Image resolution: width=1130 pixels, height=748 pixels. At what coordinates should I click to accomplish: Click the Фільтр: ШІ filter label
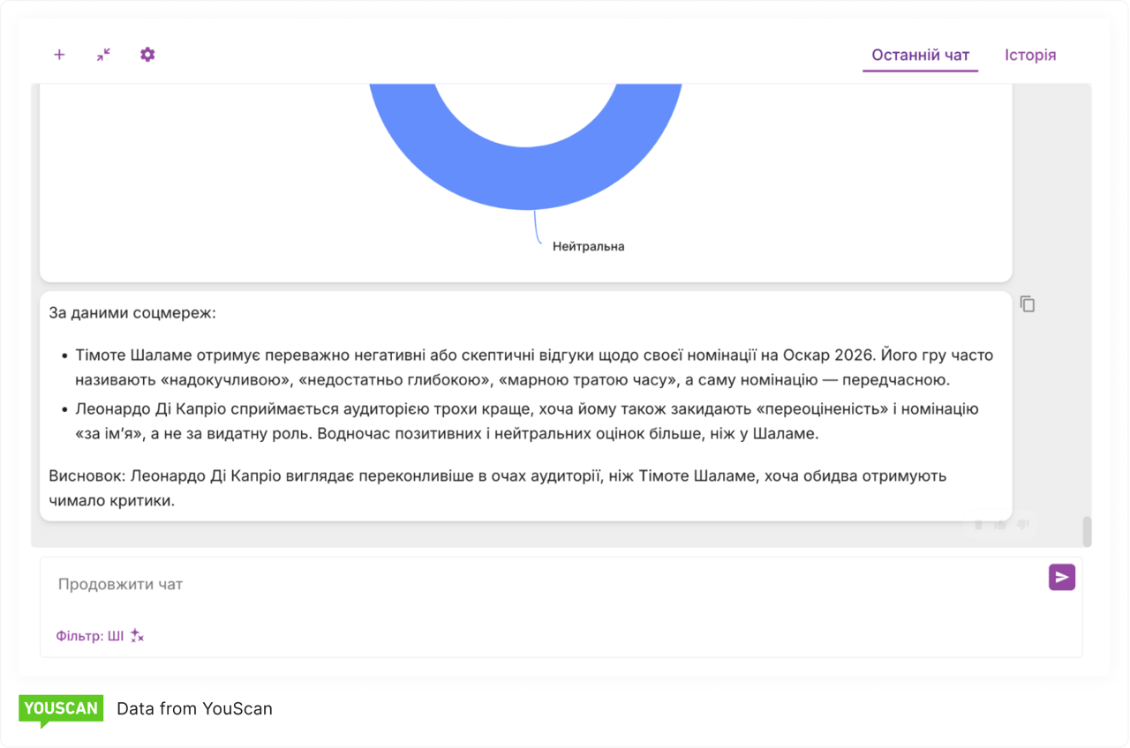tap(90, 636)
